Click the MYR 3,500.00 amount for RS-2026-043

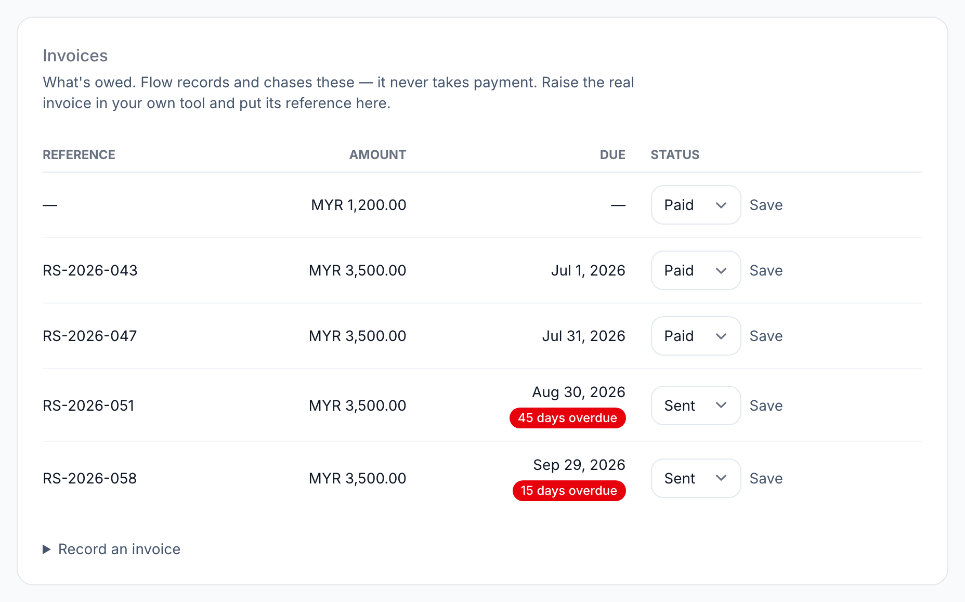357,270
